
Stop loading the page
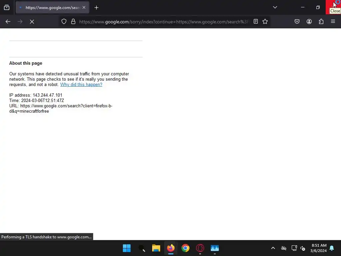click(x=32, y=22)
